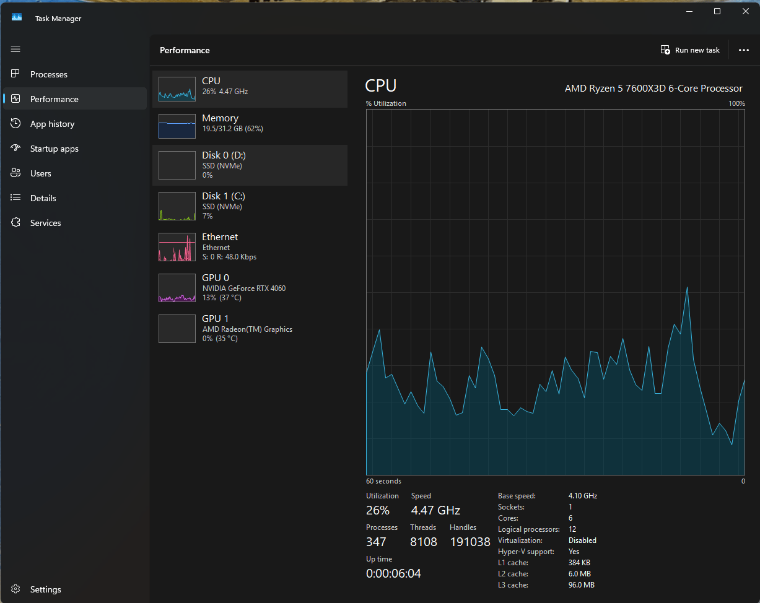The width and height of the screenshot is (760, 603).
Task: Show the Details page
Action: (75, 198)
